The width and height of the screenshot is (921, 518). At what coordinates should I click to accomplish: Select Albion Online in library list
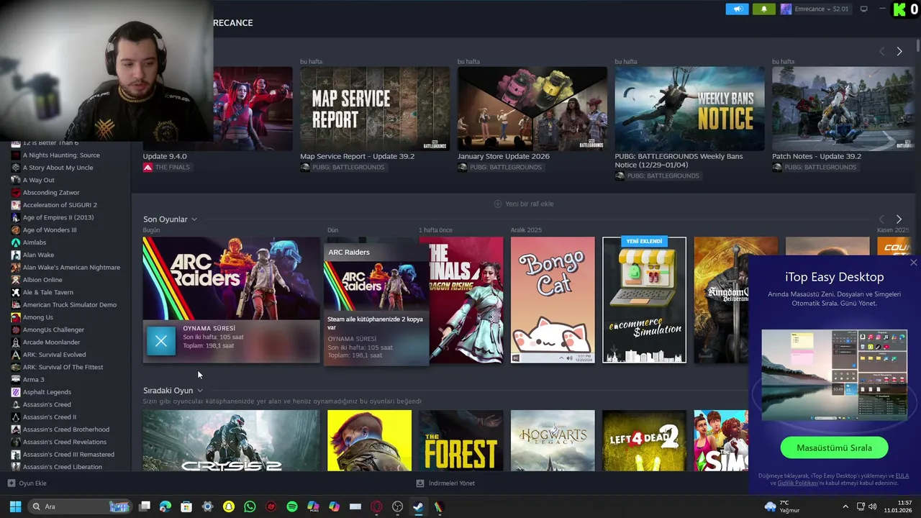[42, 280]
